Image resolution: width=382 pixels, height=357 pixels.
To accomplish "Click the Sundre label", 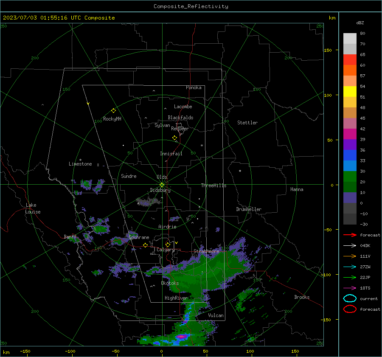I will click(129, 176).
